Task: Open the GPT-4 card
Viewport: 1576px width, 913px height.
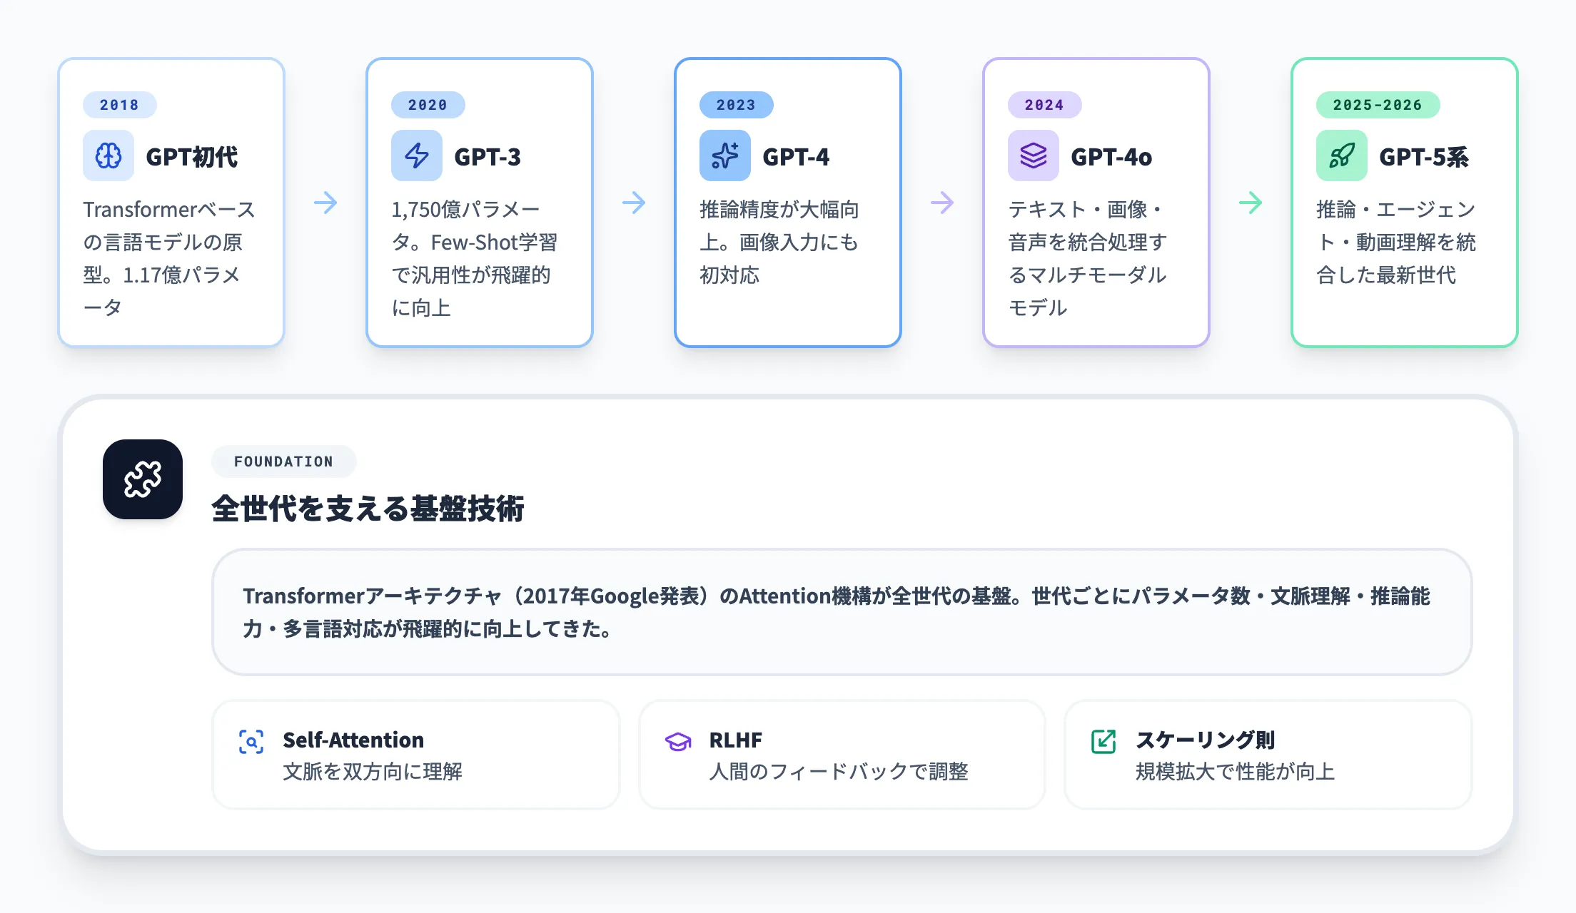Action: pyautogui.click(x=788, y=202)
